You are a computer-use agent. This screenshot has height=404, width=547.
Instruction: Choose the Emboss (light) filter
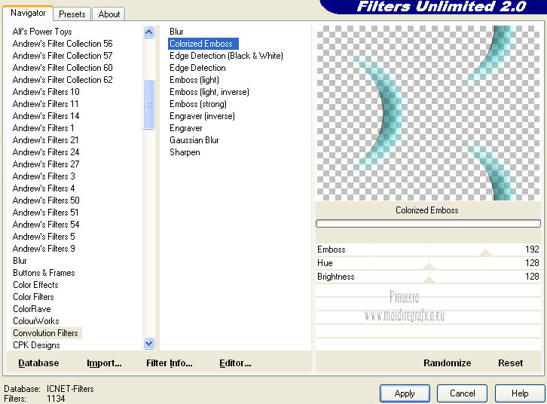[194, 80]
